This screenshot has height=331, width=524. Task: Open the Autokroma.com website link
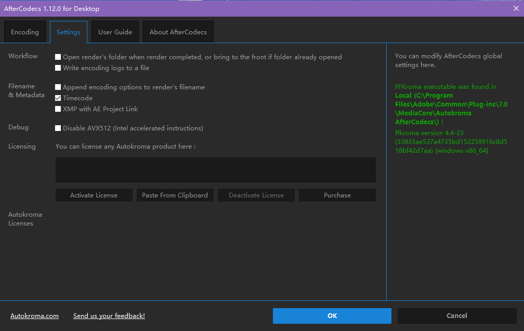click(34, 315)
